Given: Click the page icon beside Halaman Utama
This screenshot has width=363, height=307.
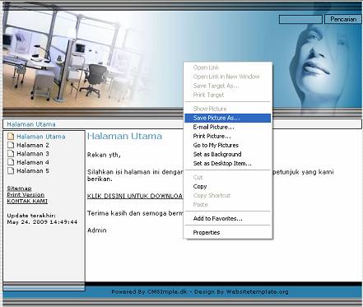Looking at the screenshot, I should tap(11, 137).
